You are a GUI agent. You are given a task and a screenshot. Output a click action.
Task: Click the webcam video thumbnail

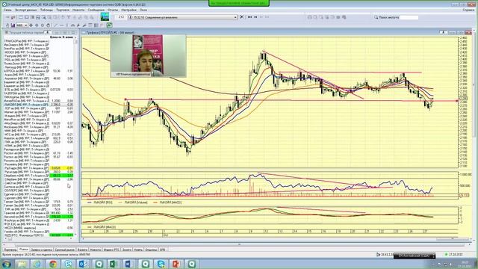point(148,55)
